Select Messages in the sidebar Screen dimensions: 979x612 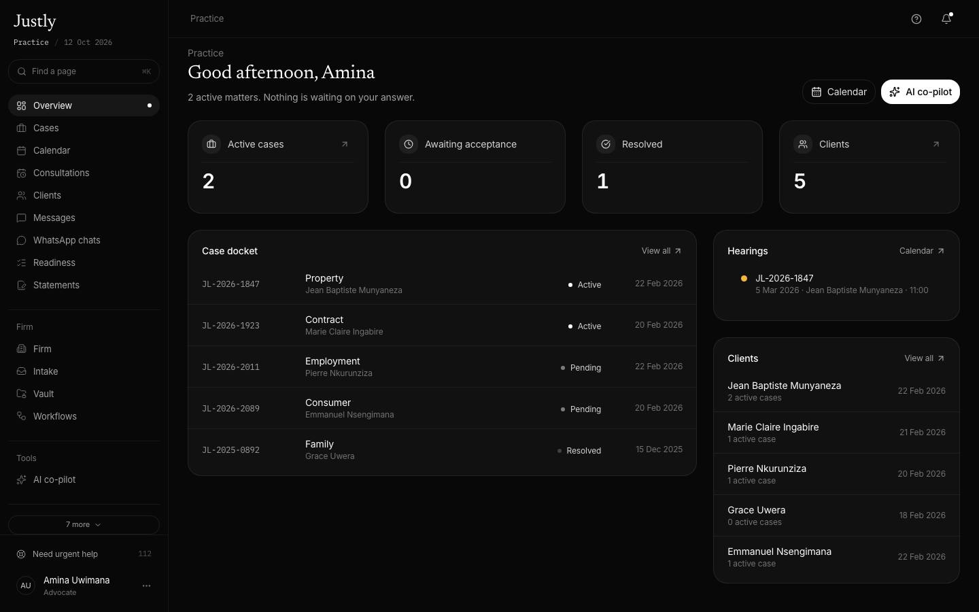84,218
